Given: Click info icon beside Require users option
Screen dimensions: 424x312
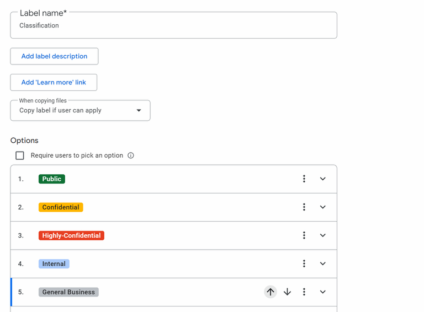Looking at the screenshot, I should (x=131, y=155).
